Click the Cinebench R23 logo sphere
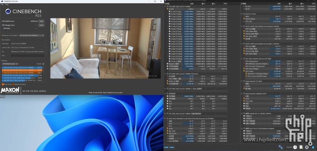317x151 pixels. (x=8, y=12)
